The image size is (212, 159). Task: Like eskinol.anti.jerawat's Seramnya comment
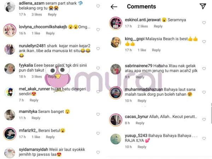click(204, 23)
